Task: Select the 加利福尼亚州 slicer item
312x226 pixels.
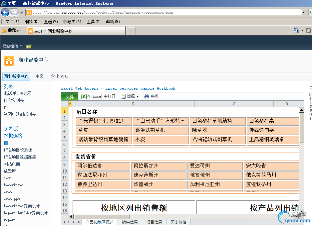Action: [215, 184]
